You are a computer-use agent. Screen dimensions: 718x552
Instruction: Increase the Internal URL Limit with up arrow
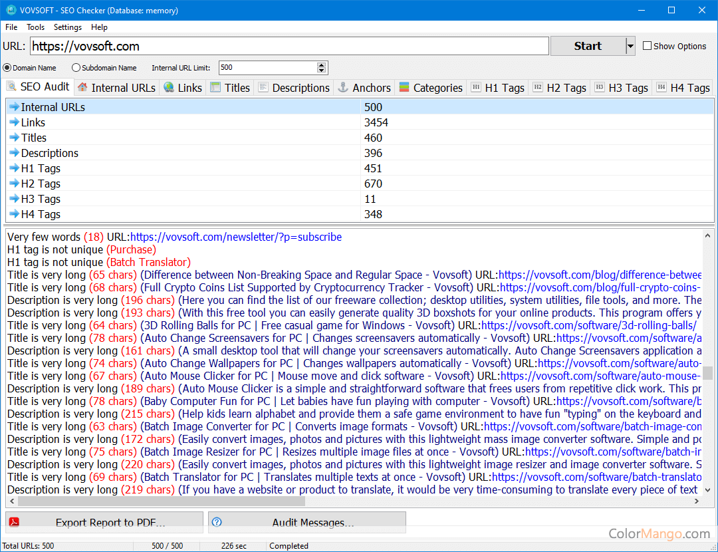[322, 65]
